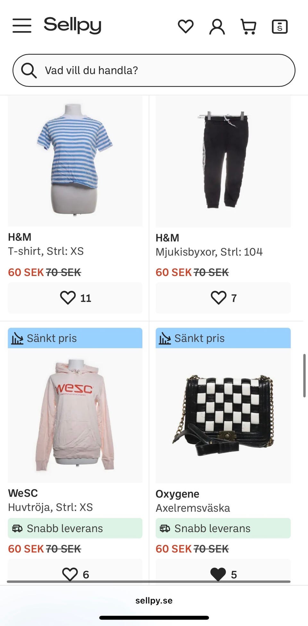Click the Oxygene brand name link
Image resolution: width=308 pixels, height=626 pixels.
pyautogui.click(x=177, y=494)
